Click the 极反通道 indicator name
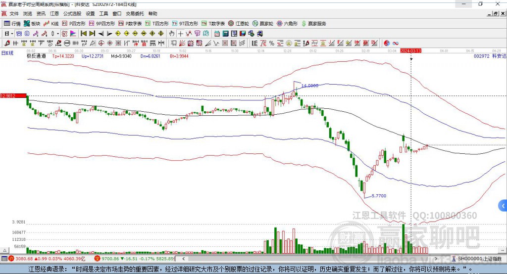507x274 pixels. (36, 56)
